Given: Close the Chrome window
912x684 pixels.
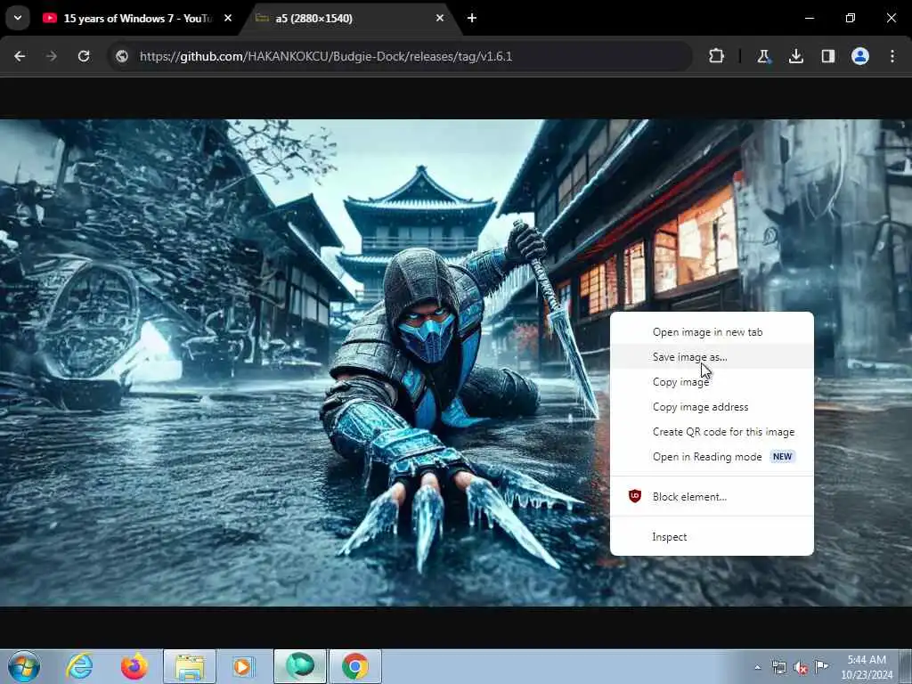Looking at the screenshot, I should pyautogui.click(x=891, y=18).
